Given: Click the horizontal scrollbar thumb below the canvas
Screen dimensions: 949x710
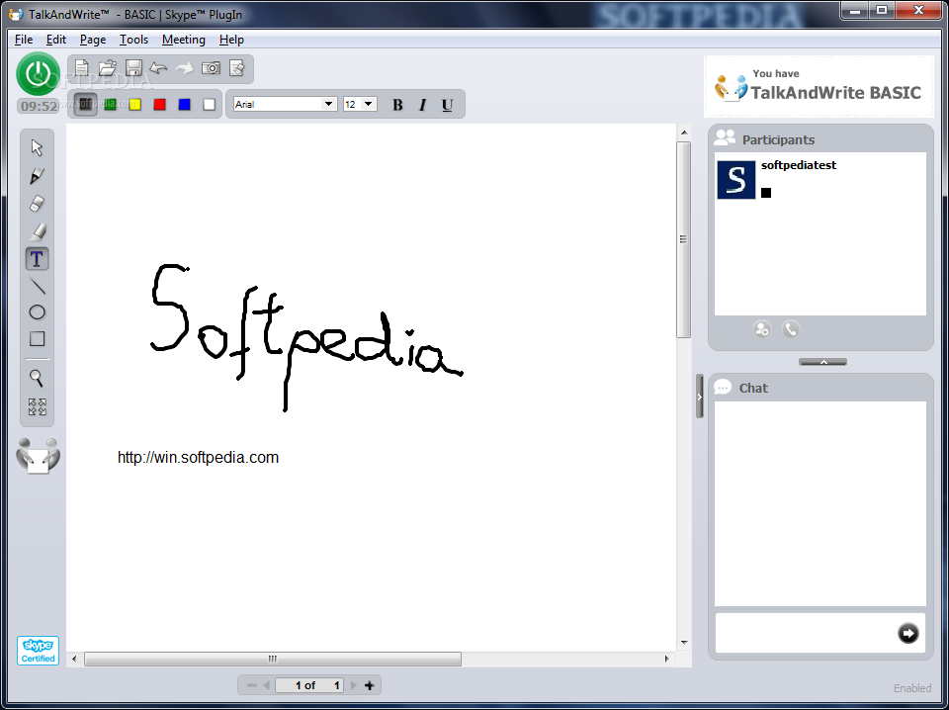Looking at the screenshot, I should (x=273, y=660).
